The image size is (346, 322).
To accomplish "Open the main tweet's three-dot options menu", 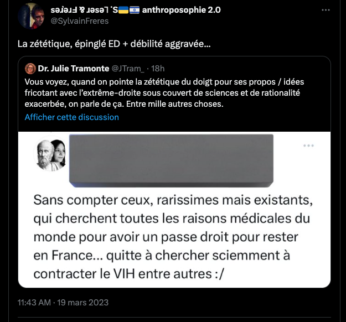I will pyautogui.click(x=326, y=10).
